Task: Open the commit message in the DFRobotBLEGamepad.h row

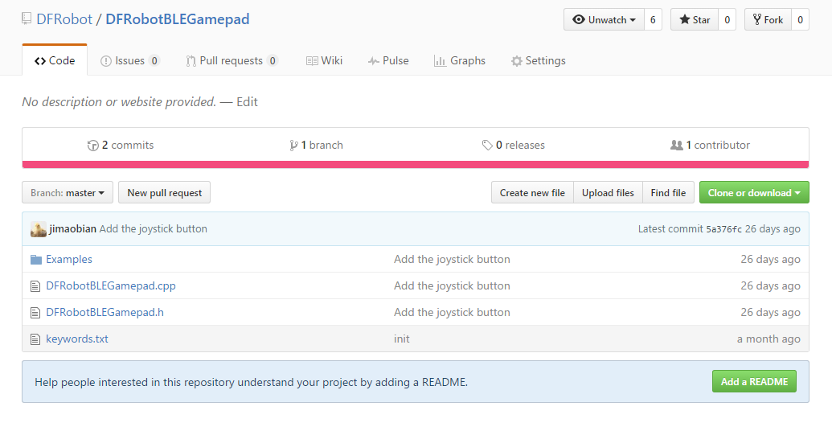Action: tap(452, 312)
